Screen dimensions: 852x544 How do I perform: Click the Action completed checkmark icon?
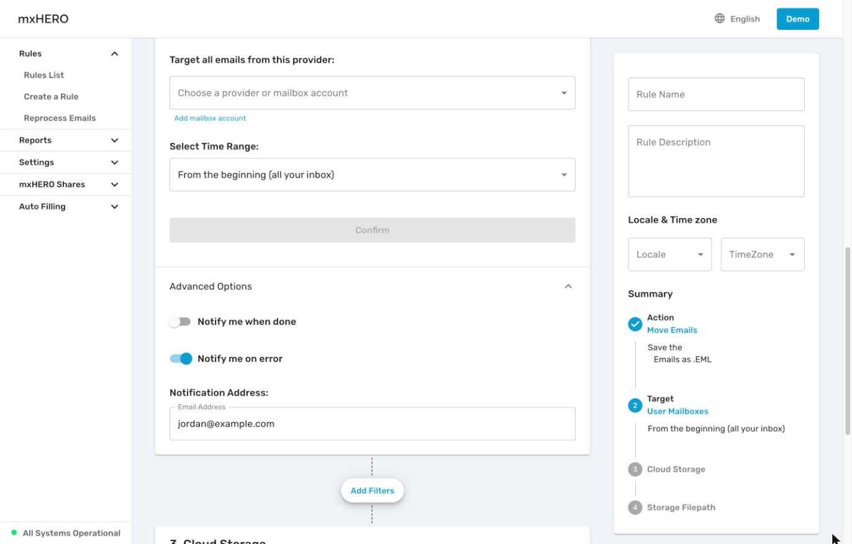pos(635,324)
